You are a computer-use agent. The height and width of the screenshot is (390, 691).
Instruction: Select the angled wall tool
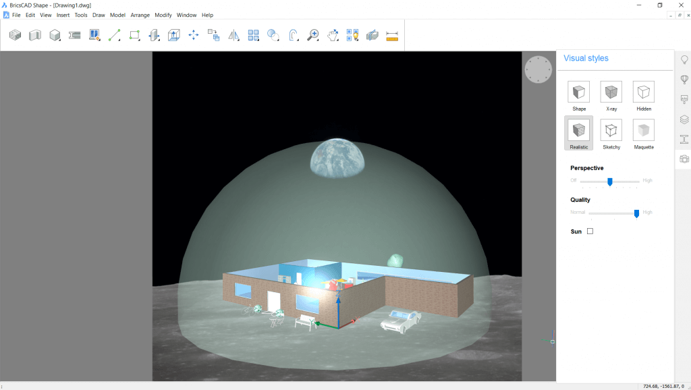[35, 35]
